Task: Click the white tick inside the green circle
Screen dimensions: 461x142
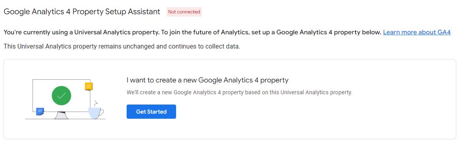Action: (61, 95)
